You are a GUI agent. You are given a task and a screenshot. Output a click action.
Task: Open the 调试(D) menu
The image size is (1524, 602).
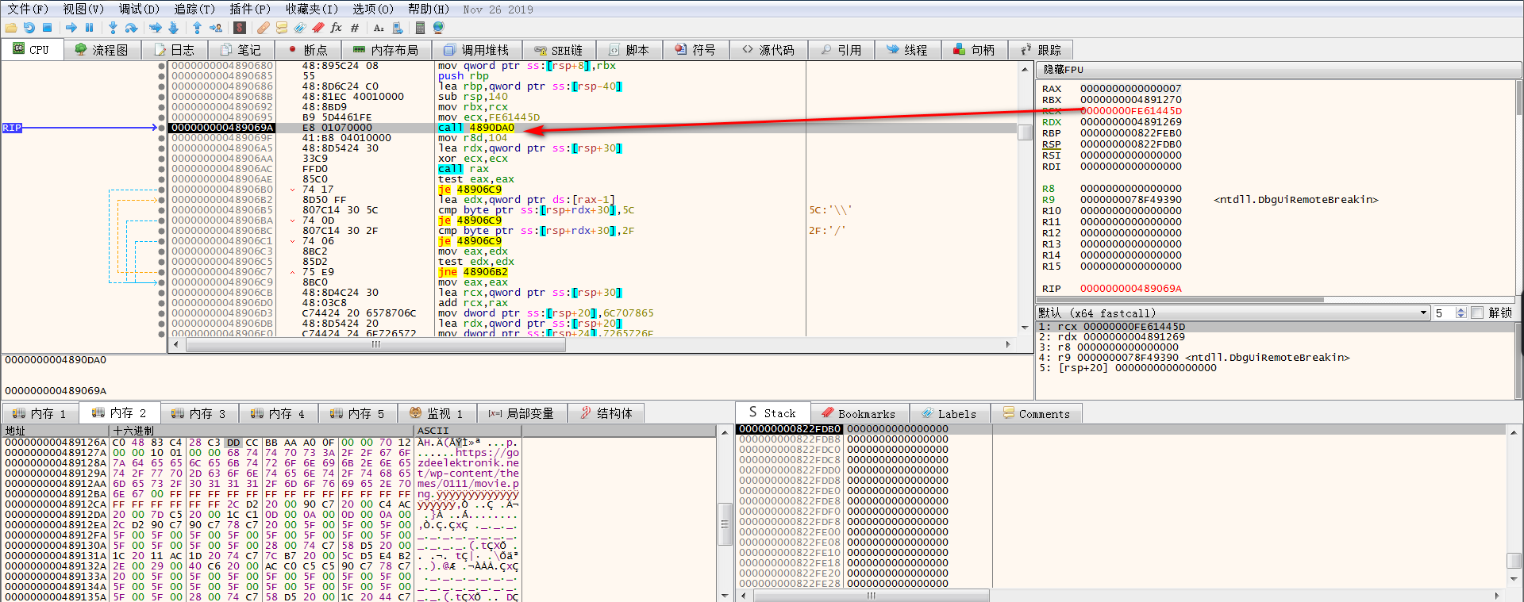(139, 9)
